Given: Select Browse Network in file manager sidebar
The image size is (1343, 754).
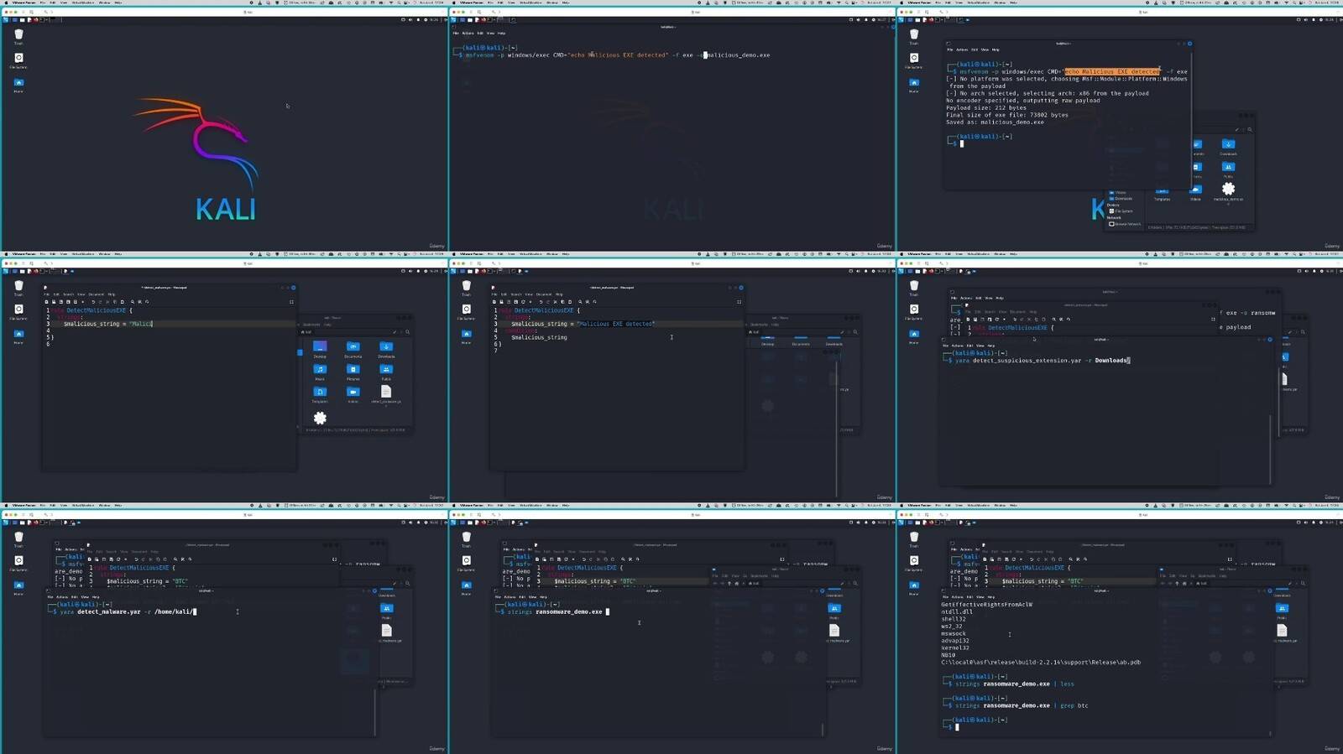Looking at the screenshot, I should tap(1125, 224).
